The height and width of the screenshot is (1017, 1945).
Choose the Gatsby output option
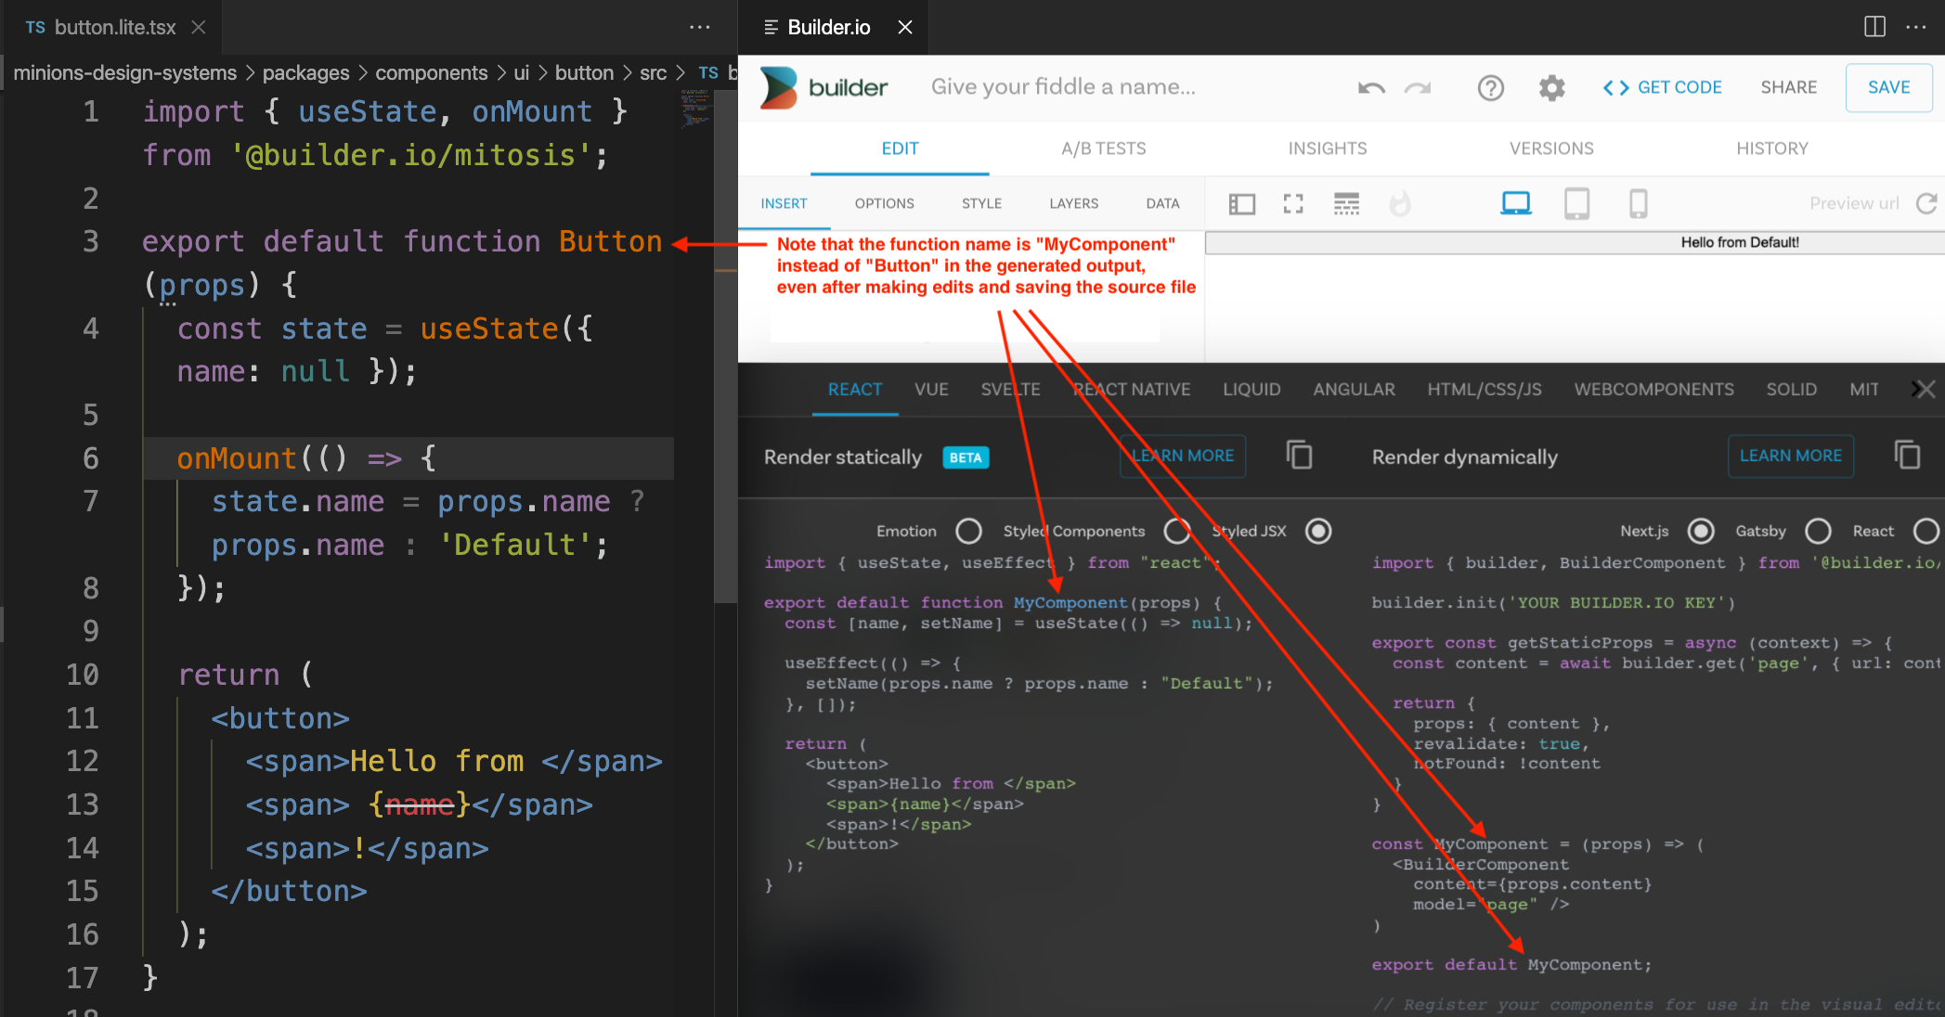1818,531
